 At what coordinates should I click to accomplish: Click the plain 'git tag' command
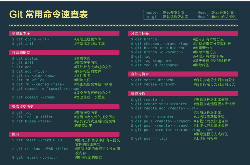tap(141, 56)
